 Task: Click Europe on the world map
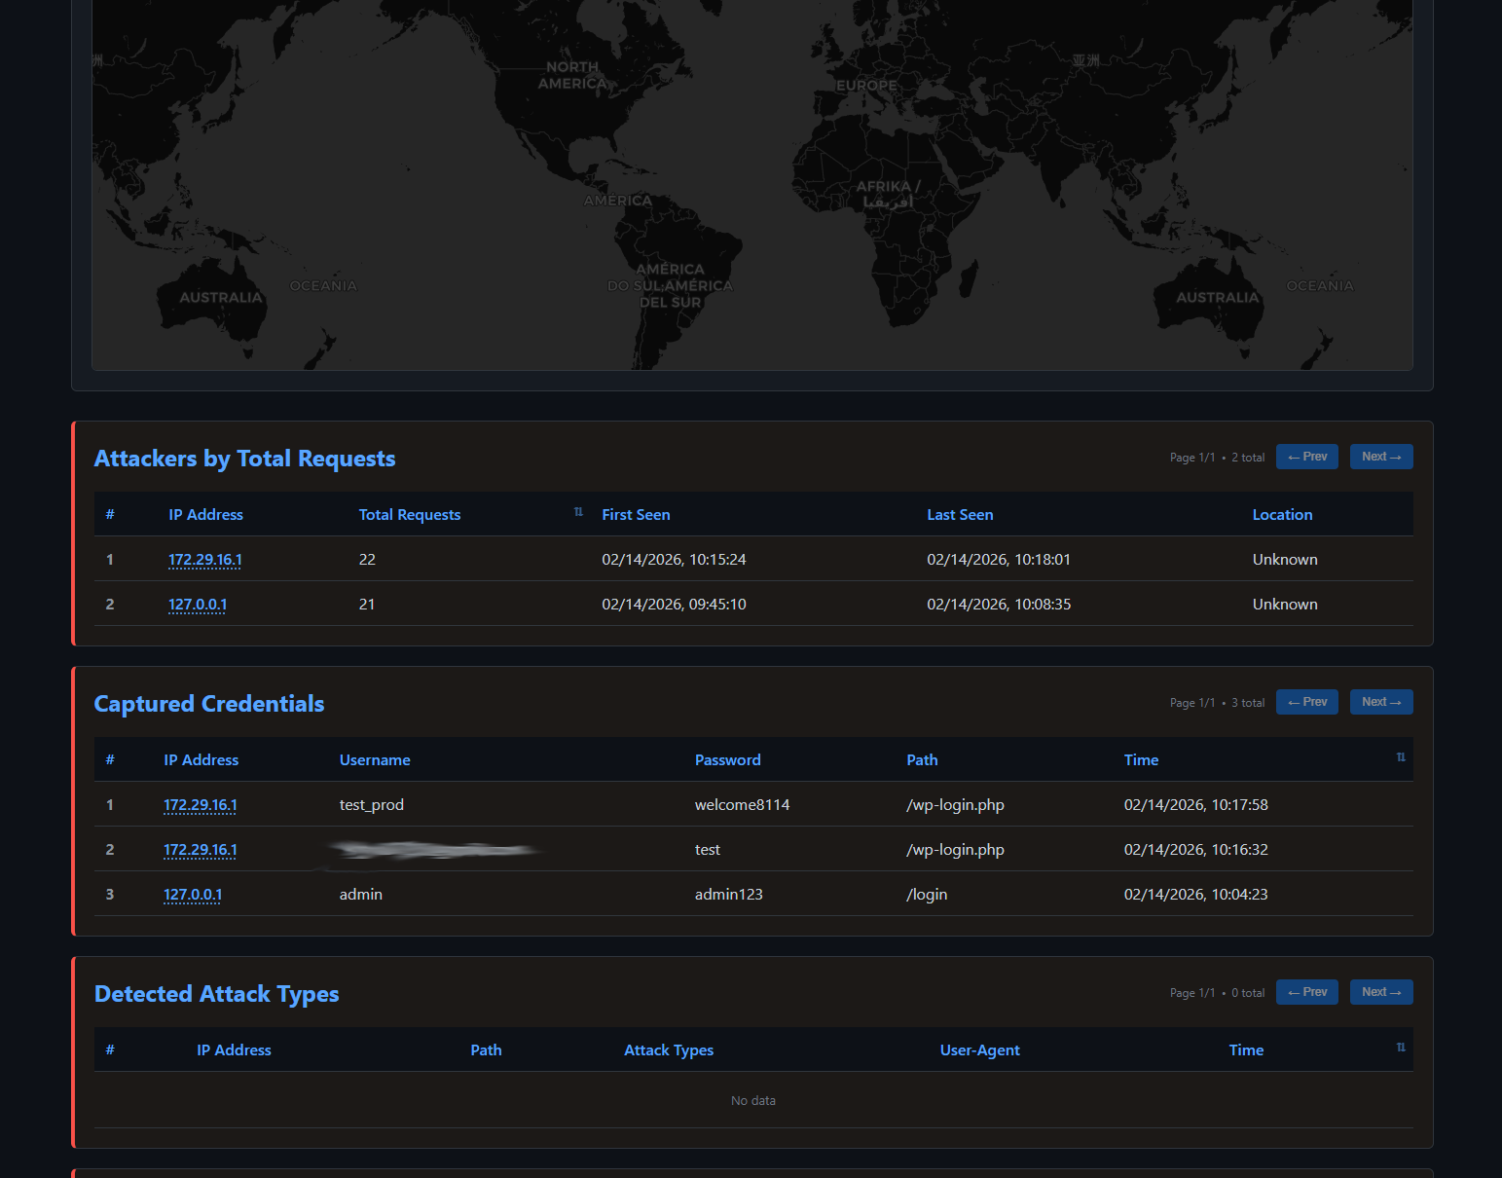tap(866, 86)
